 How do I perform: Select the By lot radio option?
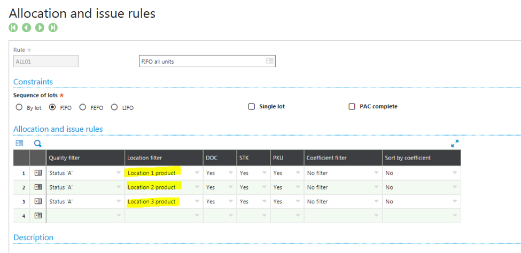pos(19,107)
